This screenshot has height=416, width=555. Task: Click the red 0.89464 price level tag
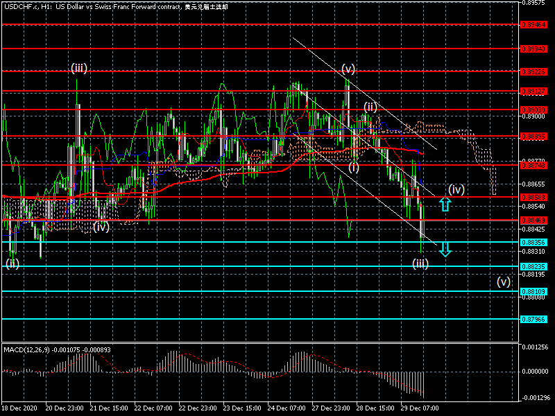click(x=534, y=24)
